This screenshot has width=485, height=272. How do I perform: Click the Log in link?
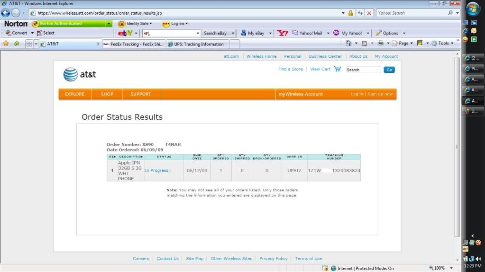(x=357, y=94)
